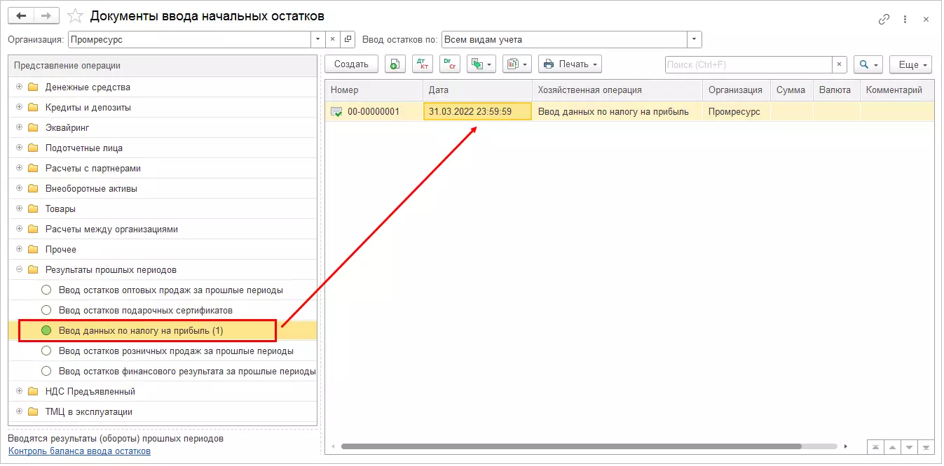Click the Валюта column header
944x466 pixels.
[837, 90]
